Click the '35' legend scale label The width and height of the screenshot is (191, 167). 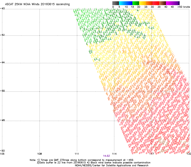point(159,7)
